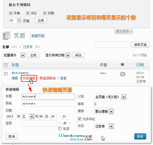This screenshot has width=153, height=145.
Task: Click 查看 to view Activate page
Action: [x=63, y=78]
